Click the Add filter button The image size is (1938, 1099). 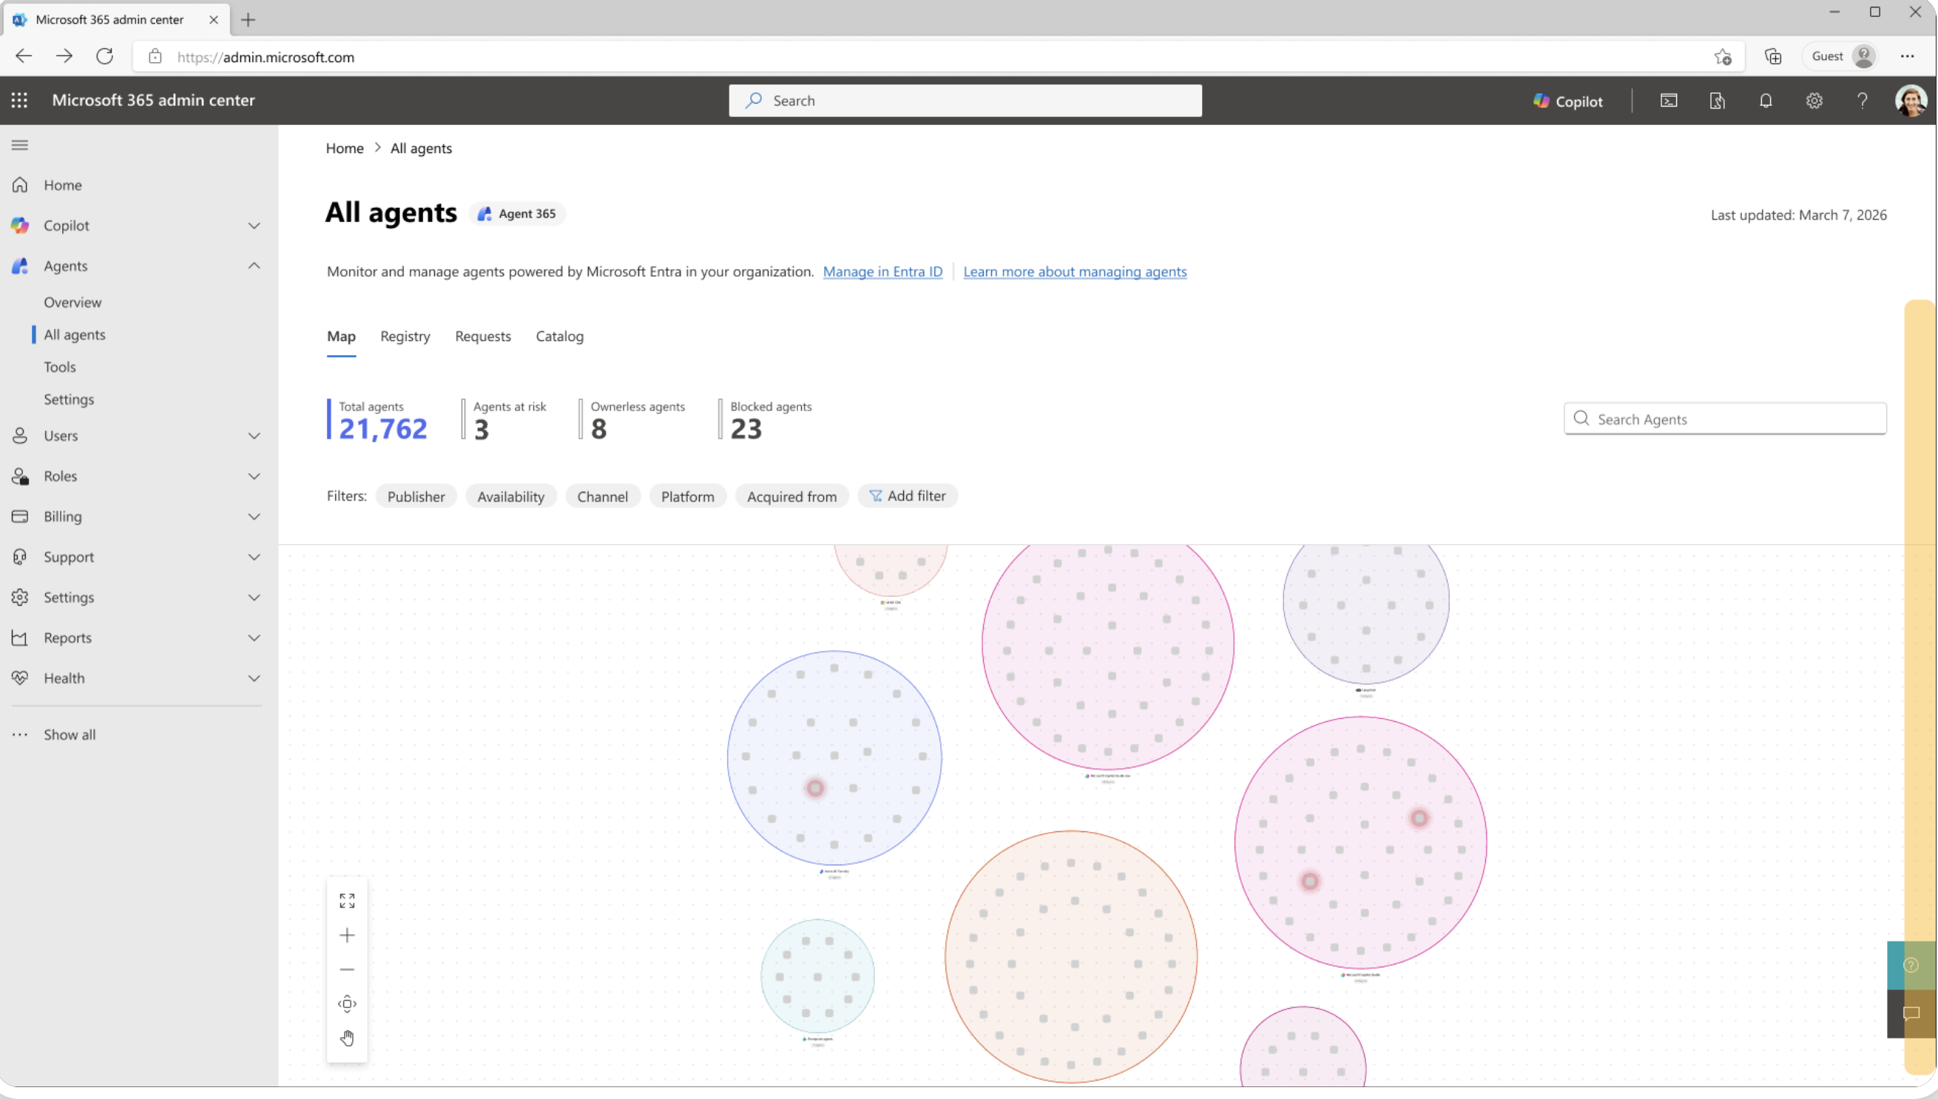tap(908, 496)
